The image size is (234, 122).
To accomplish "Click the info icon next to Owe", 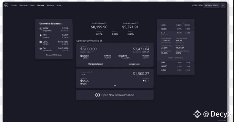I will click(x=117, y=31).
